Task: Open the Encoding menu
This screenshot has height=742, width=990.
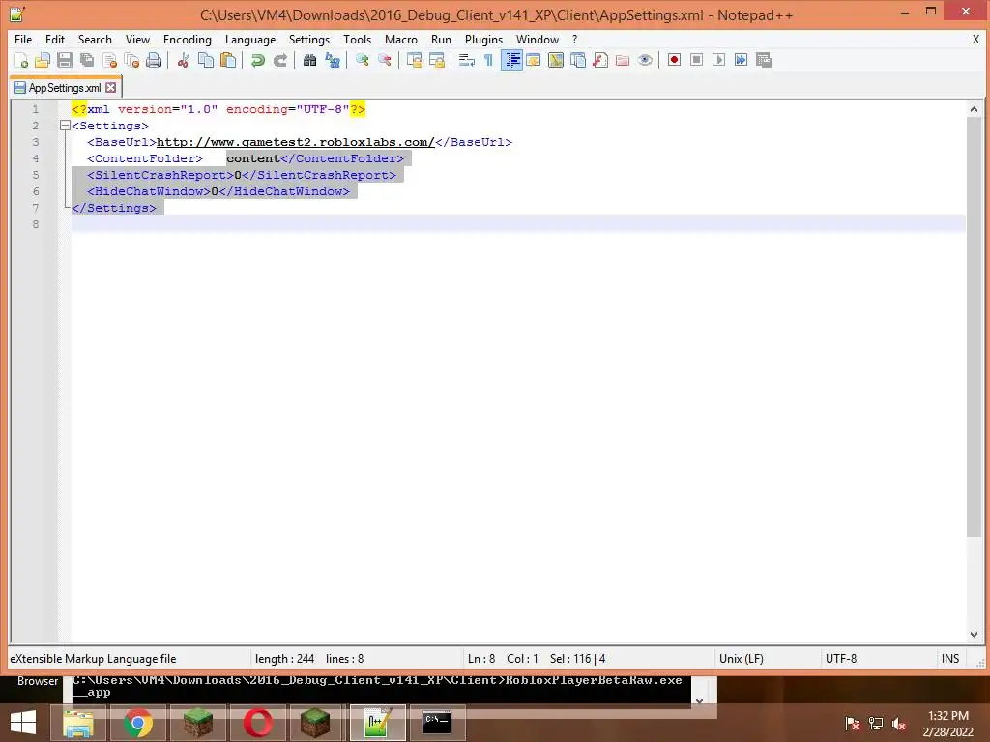Action: pyautogui.click(x=188, y=39)
